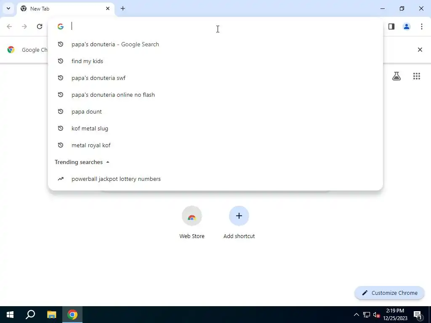Open the taskbar clock and date

point(395,315)
